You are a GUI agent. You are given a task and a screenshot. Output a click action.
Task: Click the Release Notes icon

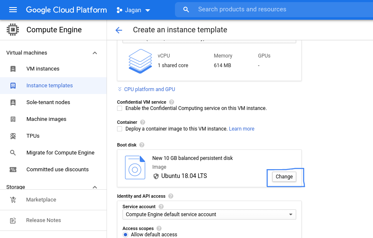point(13,220)
